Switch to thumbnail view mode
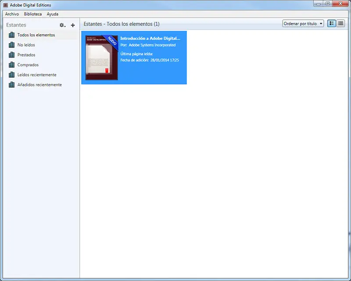351x281 pixels. (331, 23)
